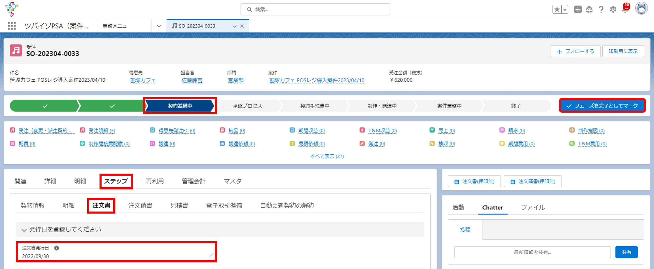The image size is (654, 269).
Task: Collapse the 発行日を登録してください section
Action: [x=24, y=230]
